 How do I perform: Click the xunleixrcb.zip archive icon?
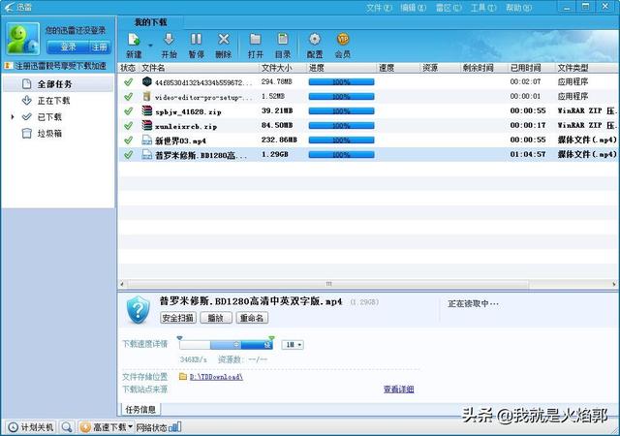point(146,125)
